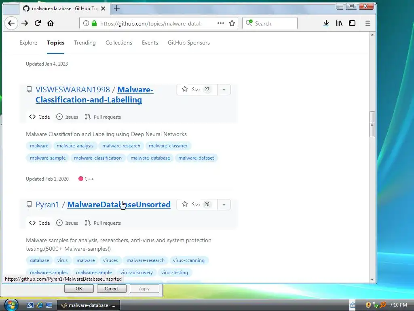
Task: Click the malware-classification topic tag
Action: pyautogui.click(x=98, y=158)
